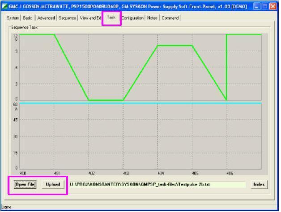Click the Testpulse 2b.txt file path field
The width and height of the screenshot is (281, 212).
pos(157,184)
